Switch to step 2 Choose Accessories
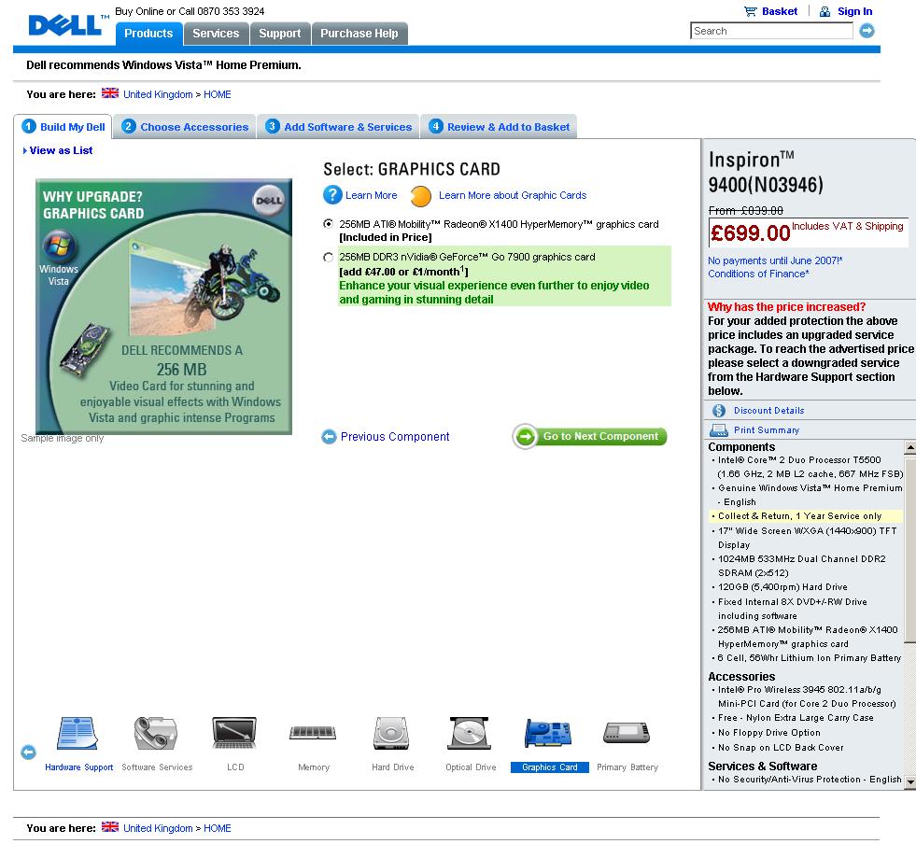This screenshot has width=916, height=844. point(185,127)
